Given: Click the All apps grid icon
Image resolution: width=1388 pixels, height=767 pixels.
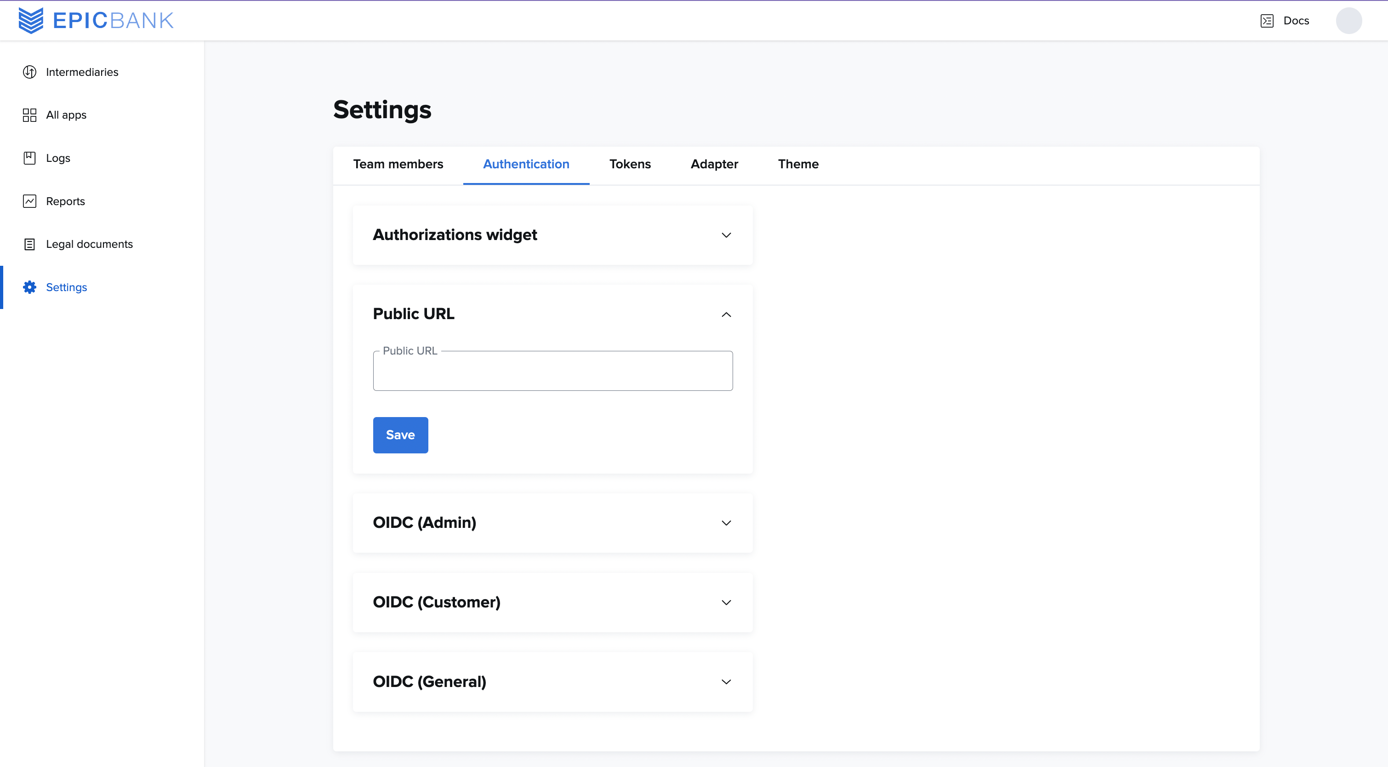Looking at the screenshot, I should click(x=29, y=115).
